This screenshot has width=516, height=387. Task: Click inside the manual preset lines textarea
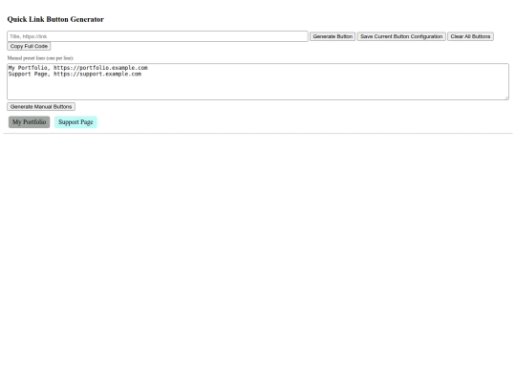258,81
